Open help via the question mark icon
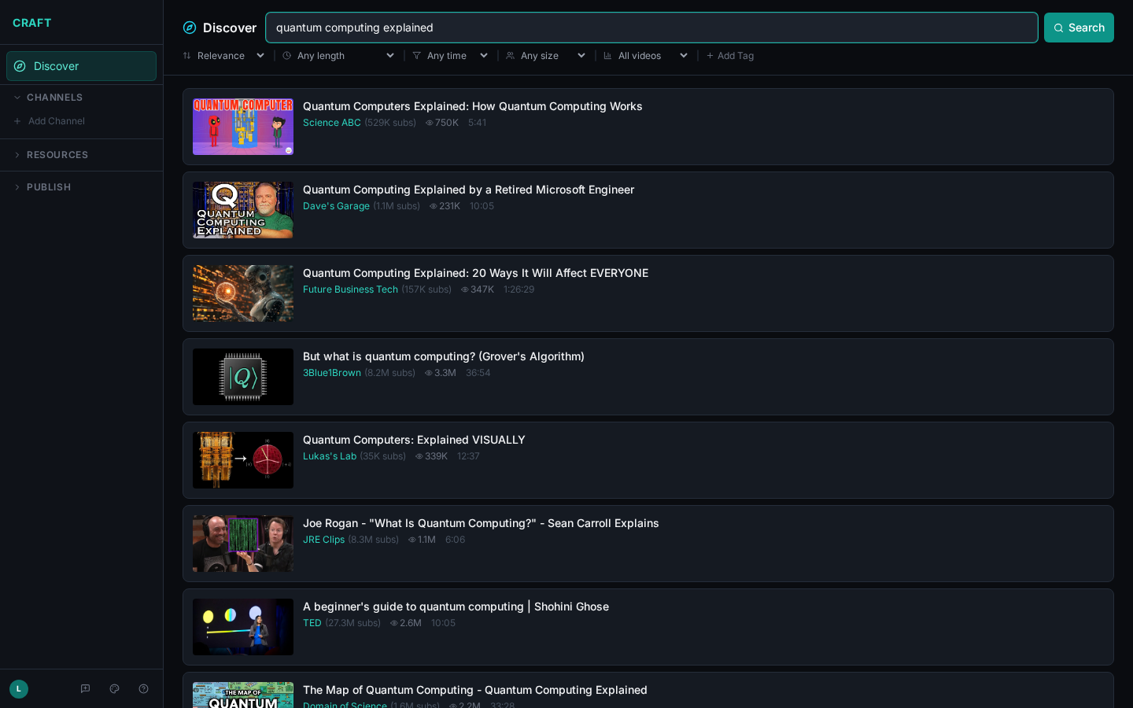The width and height of the screenshot is (1133, 708). [x=143, y=689]
